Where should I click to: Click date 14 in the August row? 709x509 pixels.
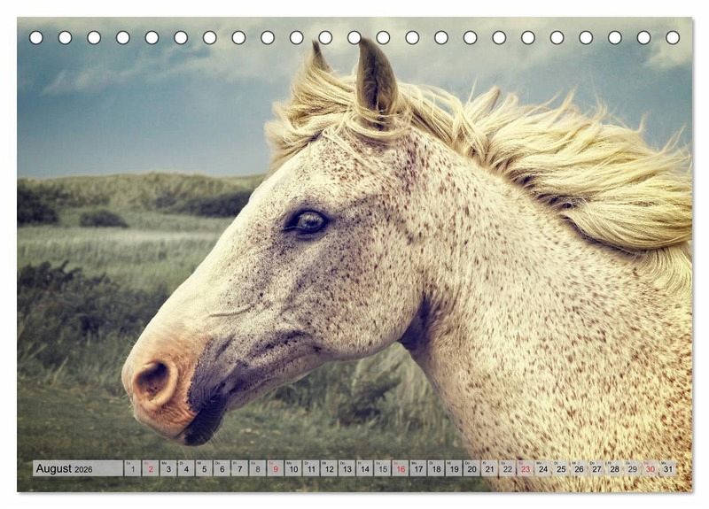pyautogui.click(x=365, y=468)
